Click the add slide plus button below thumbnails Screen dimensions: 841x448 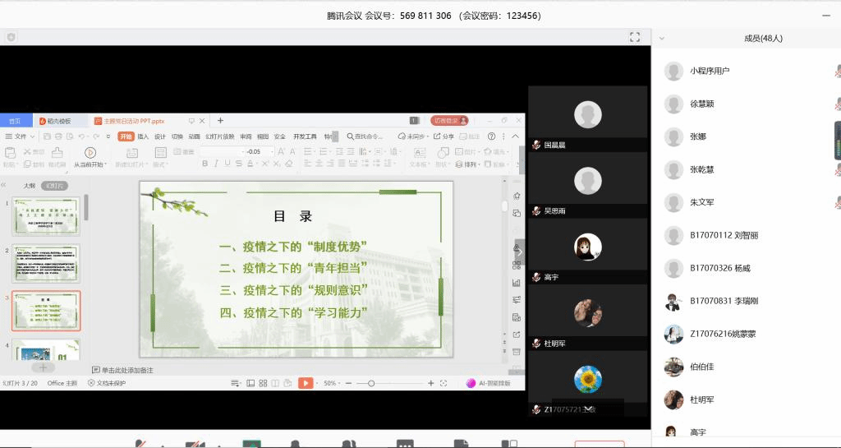click(x=44, y=367)
